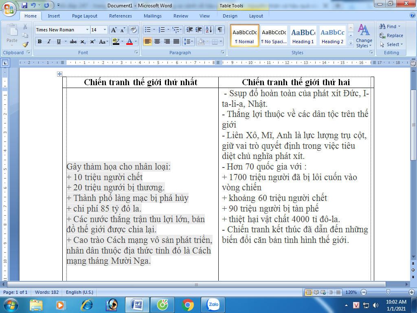Open References tab

(x=121, y=16)
